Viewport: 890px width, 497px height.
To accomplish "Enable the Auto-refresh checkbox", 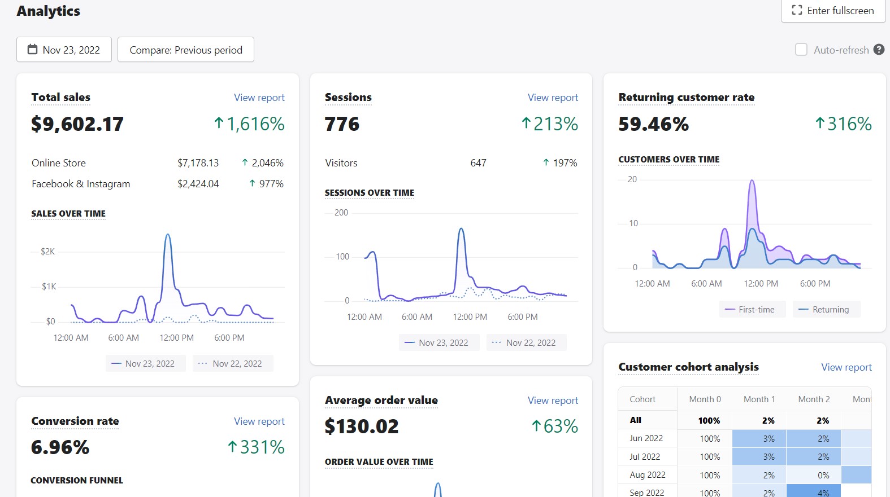I will click(801, 50).
